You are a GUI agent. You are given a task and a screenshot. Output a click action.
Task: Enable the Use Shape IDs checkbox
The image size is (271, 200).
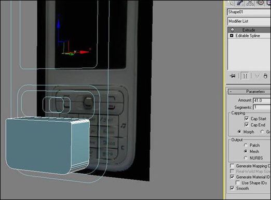tap(238, 183)
